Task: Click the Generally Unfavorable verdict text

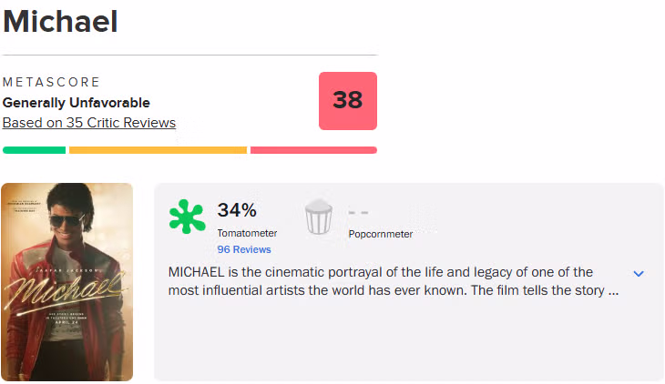Action: click(77, 103)
